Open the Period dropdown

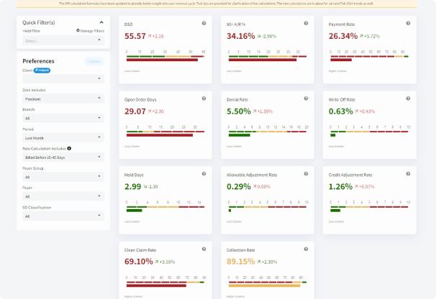click(63, 137)
